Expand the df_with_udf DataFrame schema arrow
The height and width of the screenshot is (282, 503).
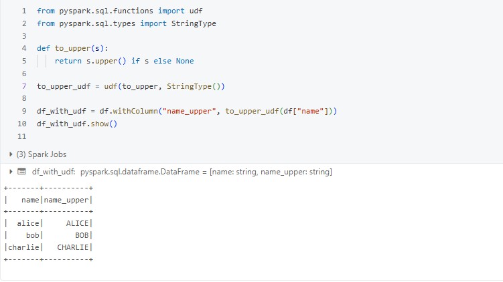(11, 172)
